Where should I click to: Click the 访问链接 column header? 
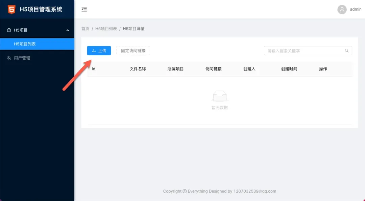[x=213, y=69]
